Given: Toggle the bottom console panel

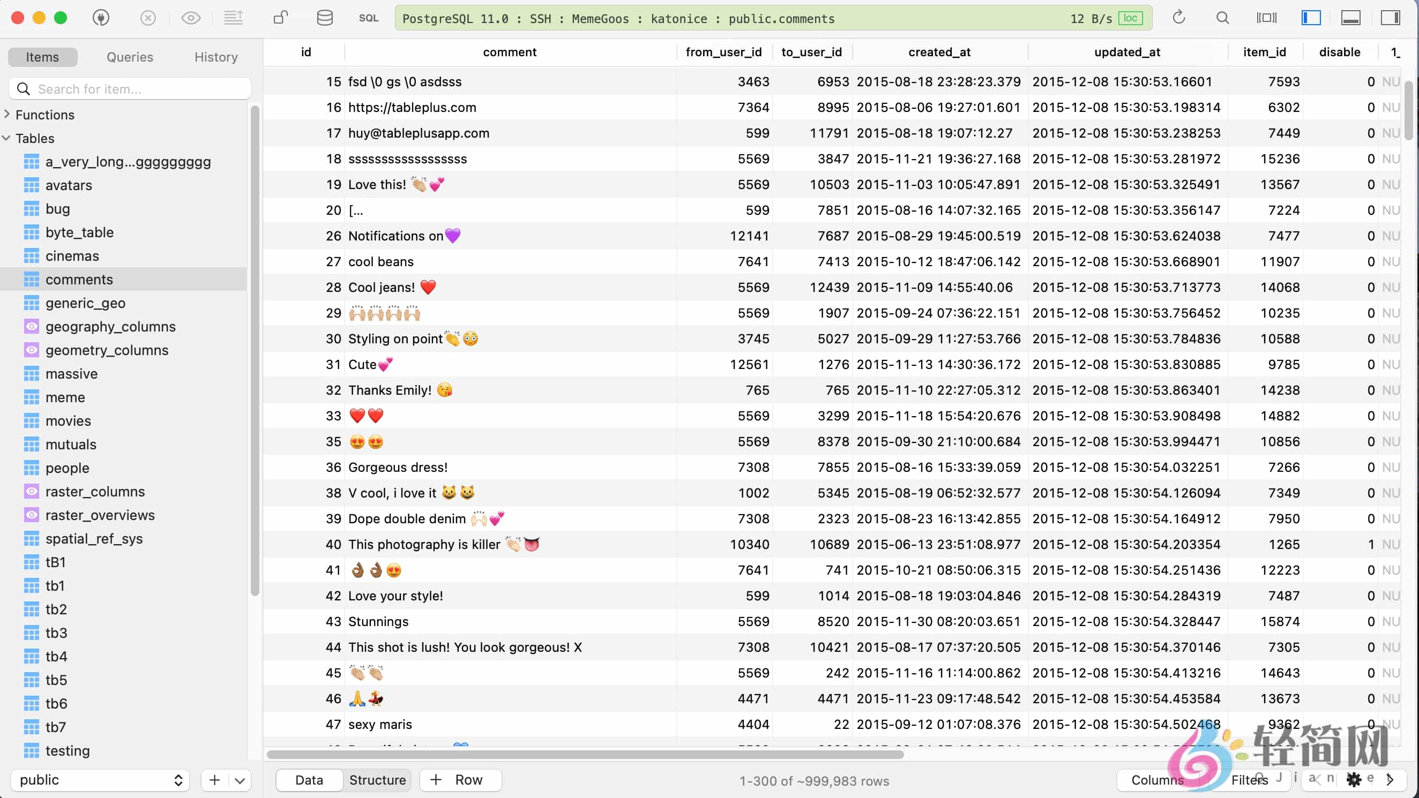Looking at the screenshot, I should [1351, 18].
